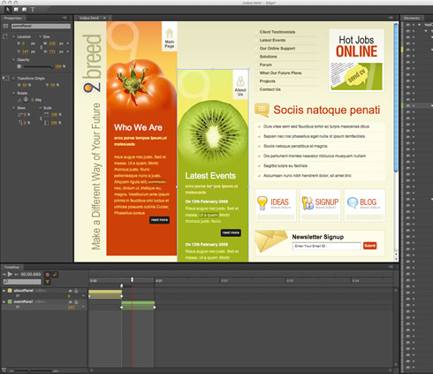Jump to timeline end button

17,274
